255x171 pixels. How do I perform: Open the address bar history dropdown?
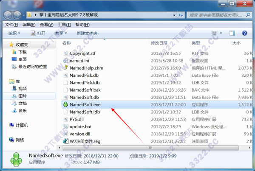coord(174,15)
